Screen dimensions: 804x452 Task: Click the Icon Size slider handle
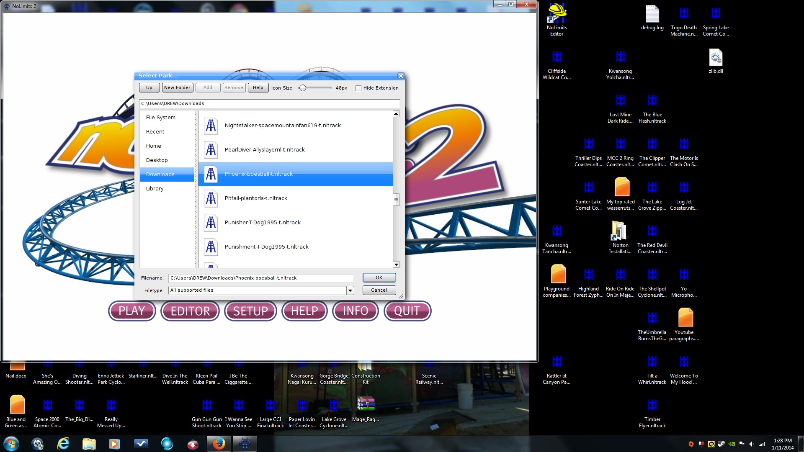[x=303, y=88]
